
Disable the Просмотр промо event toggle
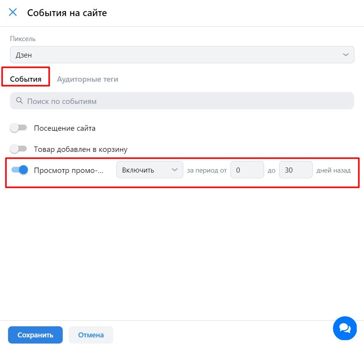[x=20, y=170]
